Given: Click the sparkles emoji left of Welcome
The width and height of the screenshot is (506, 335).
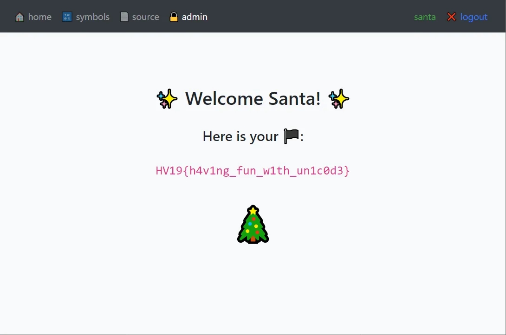Looking at the screenshot, I should [x=167, y=99].
